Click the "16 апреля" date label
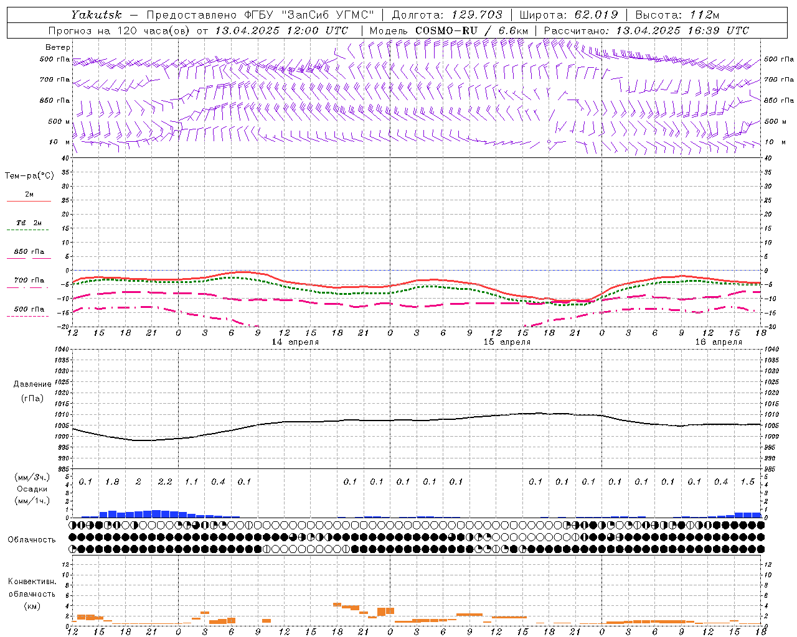Screen dimensions: 797x637 click(719, 342)
